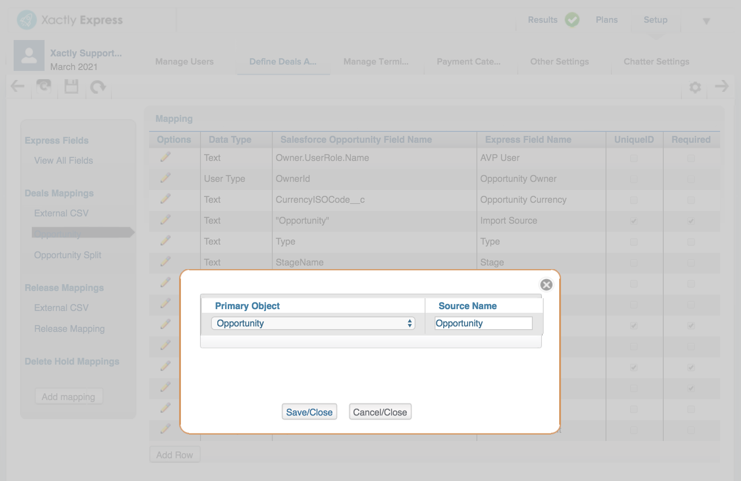Toggle Required checkbox for Stage row
This screenshot has height=481, width=741.
pos(691,263)
